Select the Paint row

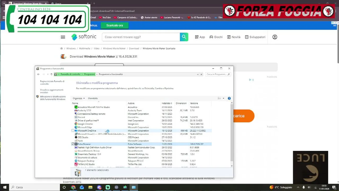click(142, 141)
